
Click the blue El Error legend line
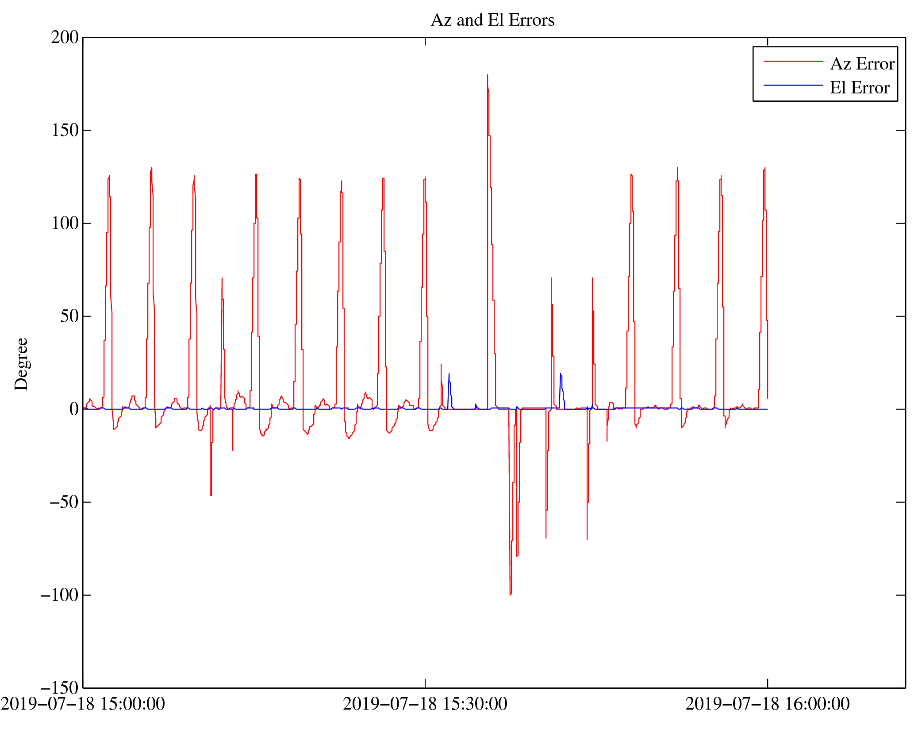[x=793, y=85]
